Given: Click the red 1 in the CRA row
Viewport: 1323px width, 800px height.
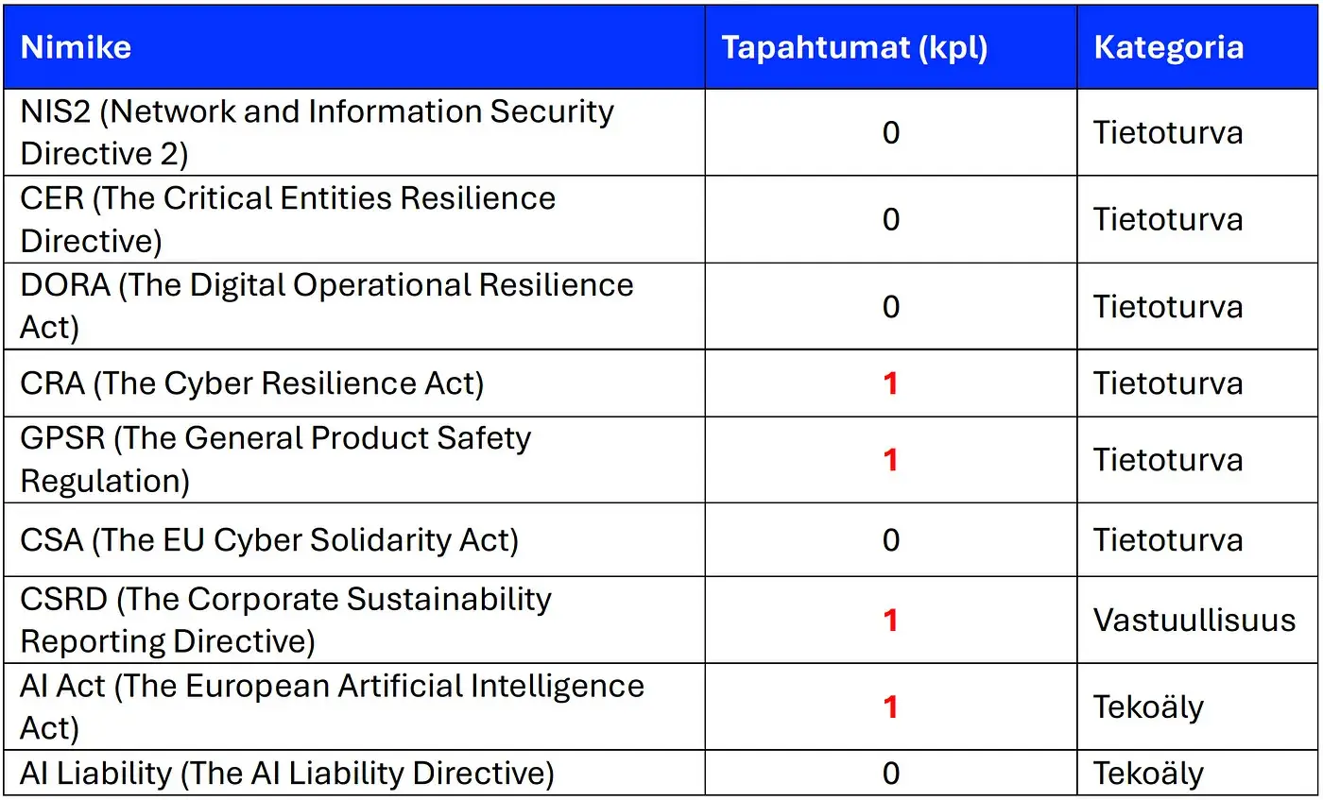Looking at the screenshot, I should tap(890, 383).
